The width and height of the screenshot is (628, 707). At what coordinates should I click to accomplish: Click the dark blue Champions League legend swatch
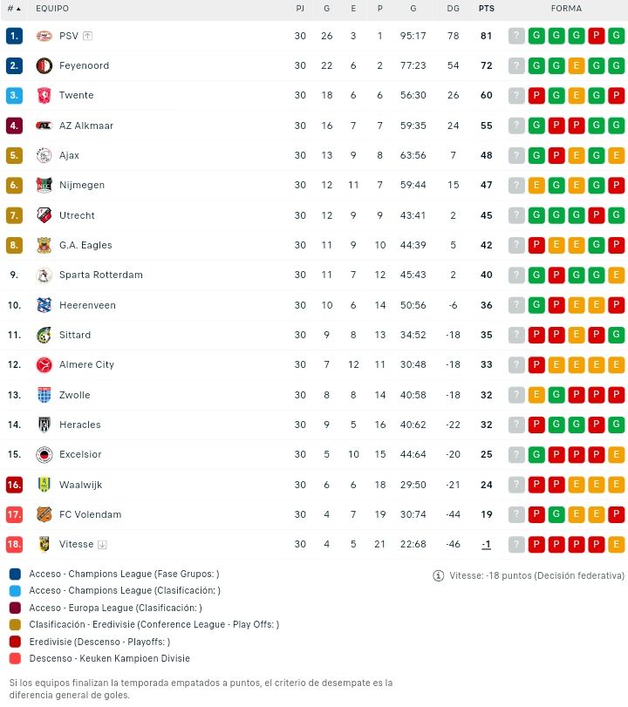click(15, 574)
